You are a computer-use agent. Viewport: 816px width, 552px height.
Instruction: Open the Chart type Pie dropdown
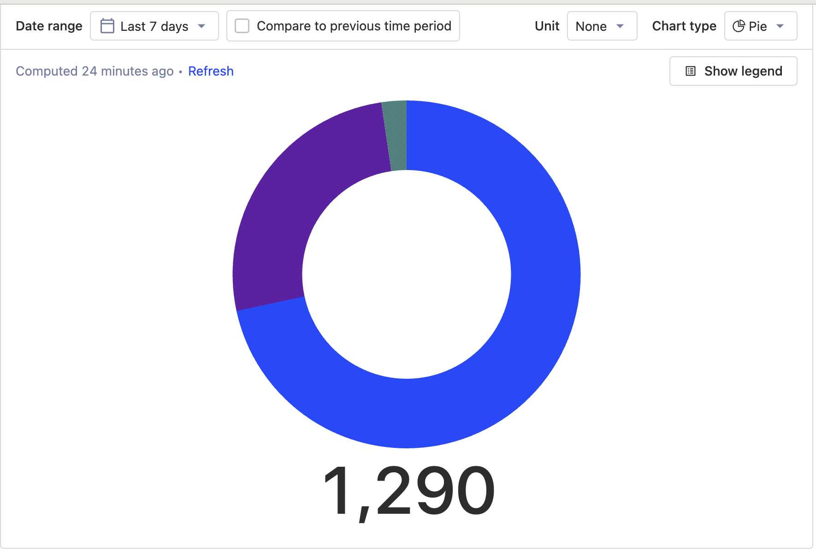pyautogui.click(x=761, y=26)
